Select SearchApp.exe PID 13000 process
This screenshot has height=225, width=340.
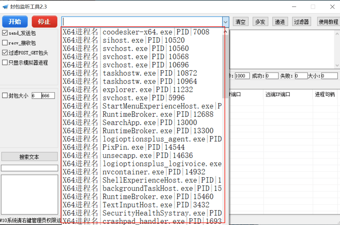tap(141, 123)
